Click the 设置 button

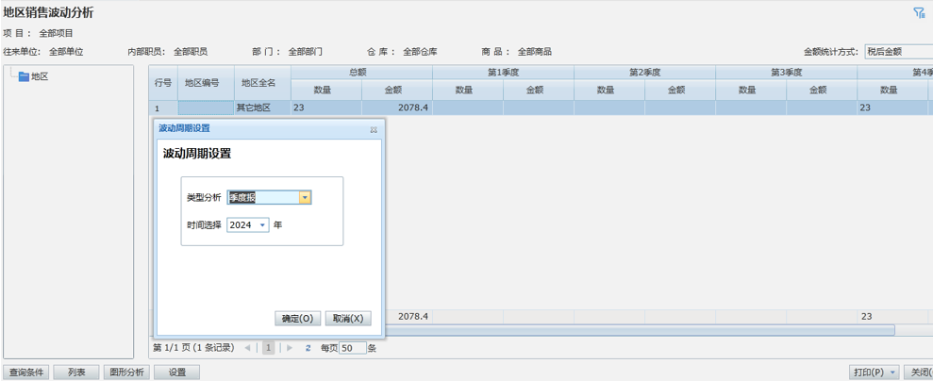point(176,373)
